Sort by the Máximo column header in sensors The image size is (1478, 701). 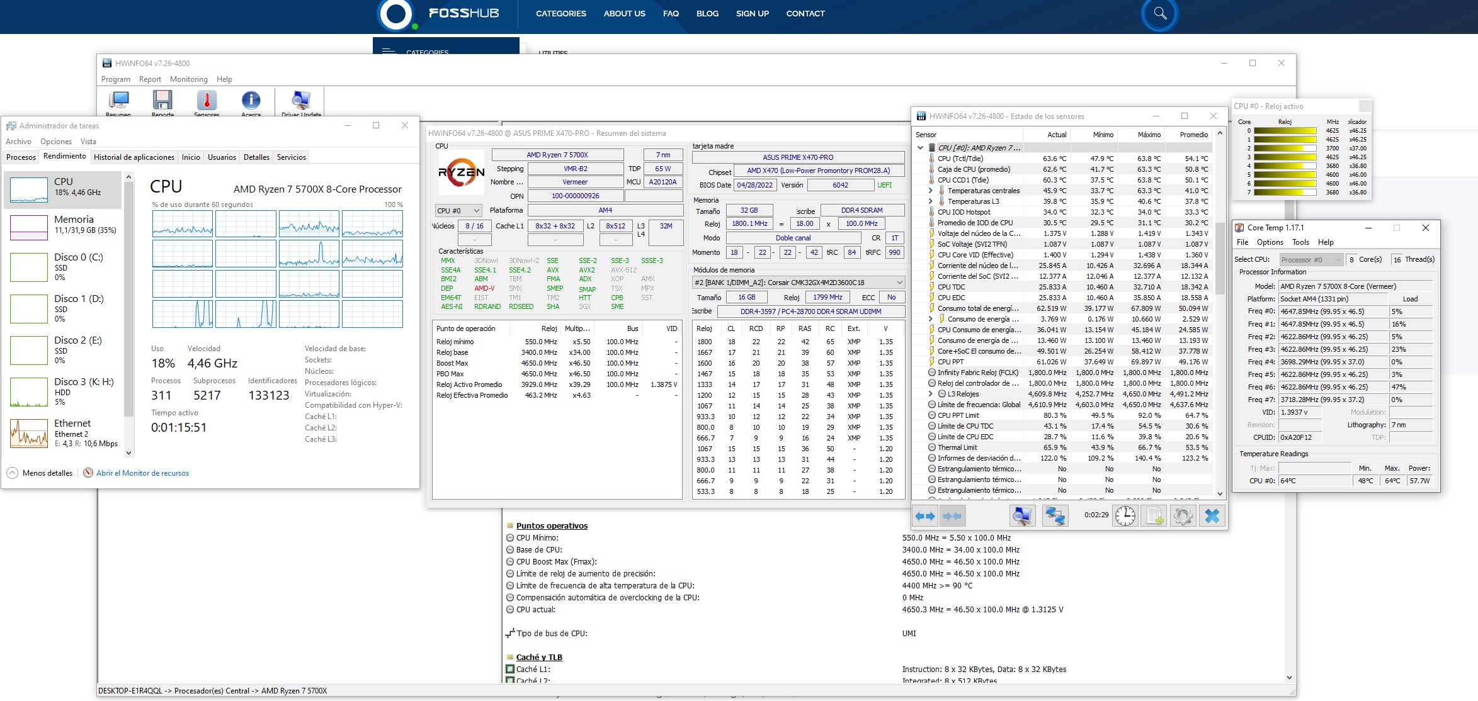coord(1141,135)
